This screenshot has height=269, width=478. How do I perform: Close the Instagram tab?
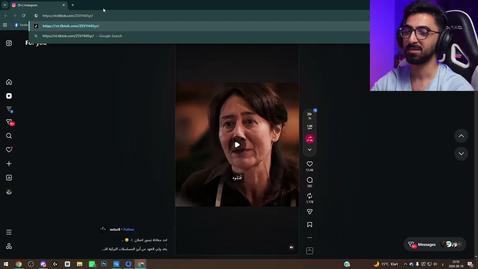(x=63, y=5)
